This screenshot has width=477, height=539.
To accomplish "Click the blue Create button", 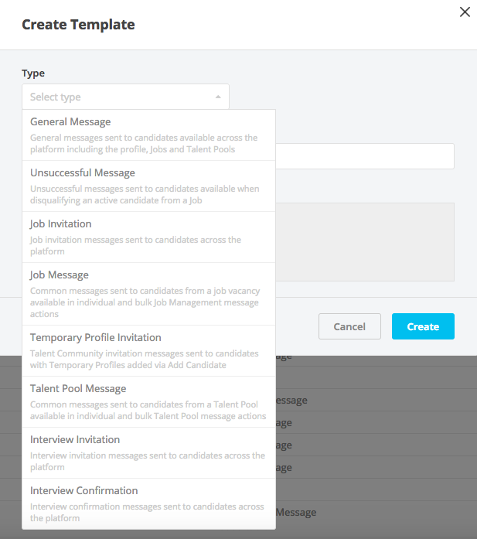I will pyautogui.click(x=423, y=326).
